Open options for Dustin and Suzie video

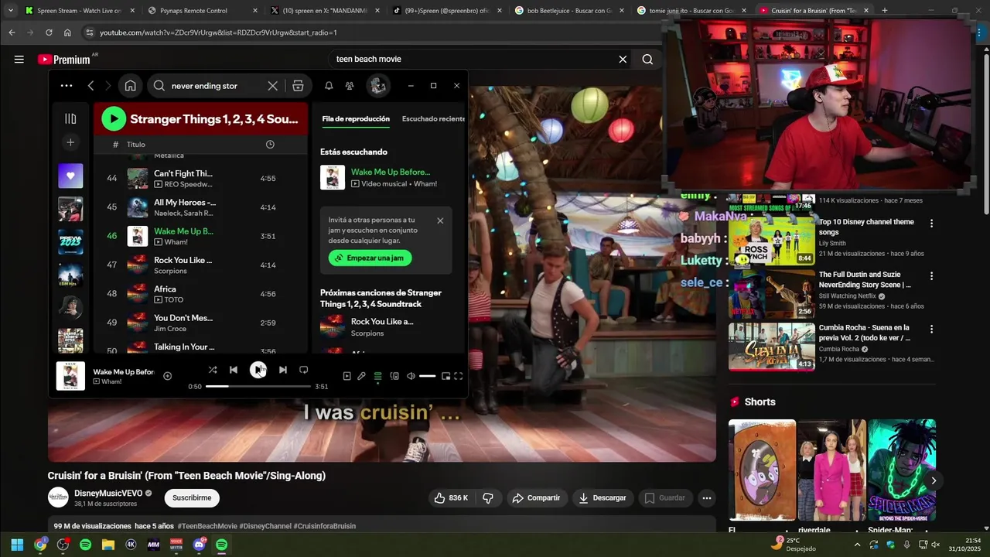coord(931,276)
